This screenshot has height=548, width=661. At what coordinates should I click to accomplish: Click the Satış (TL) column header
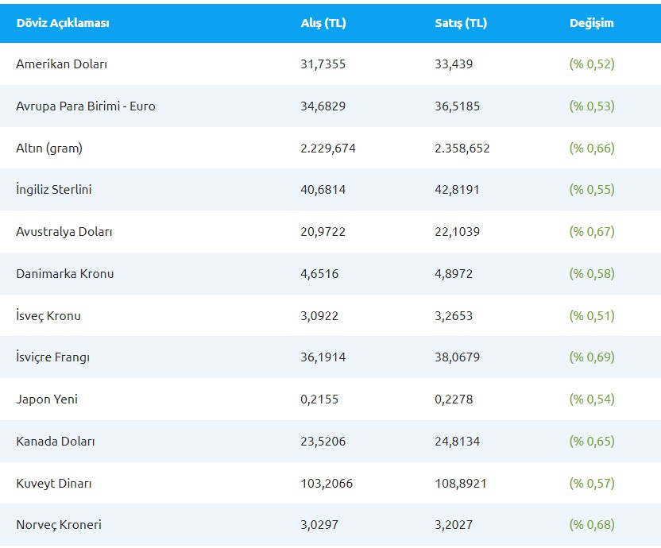click(x=461, y=23)
